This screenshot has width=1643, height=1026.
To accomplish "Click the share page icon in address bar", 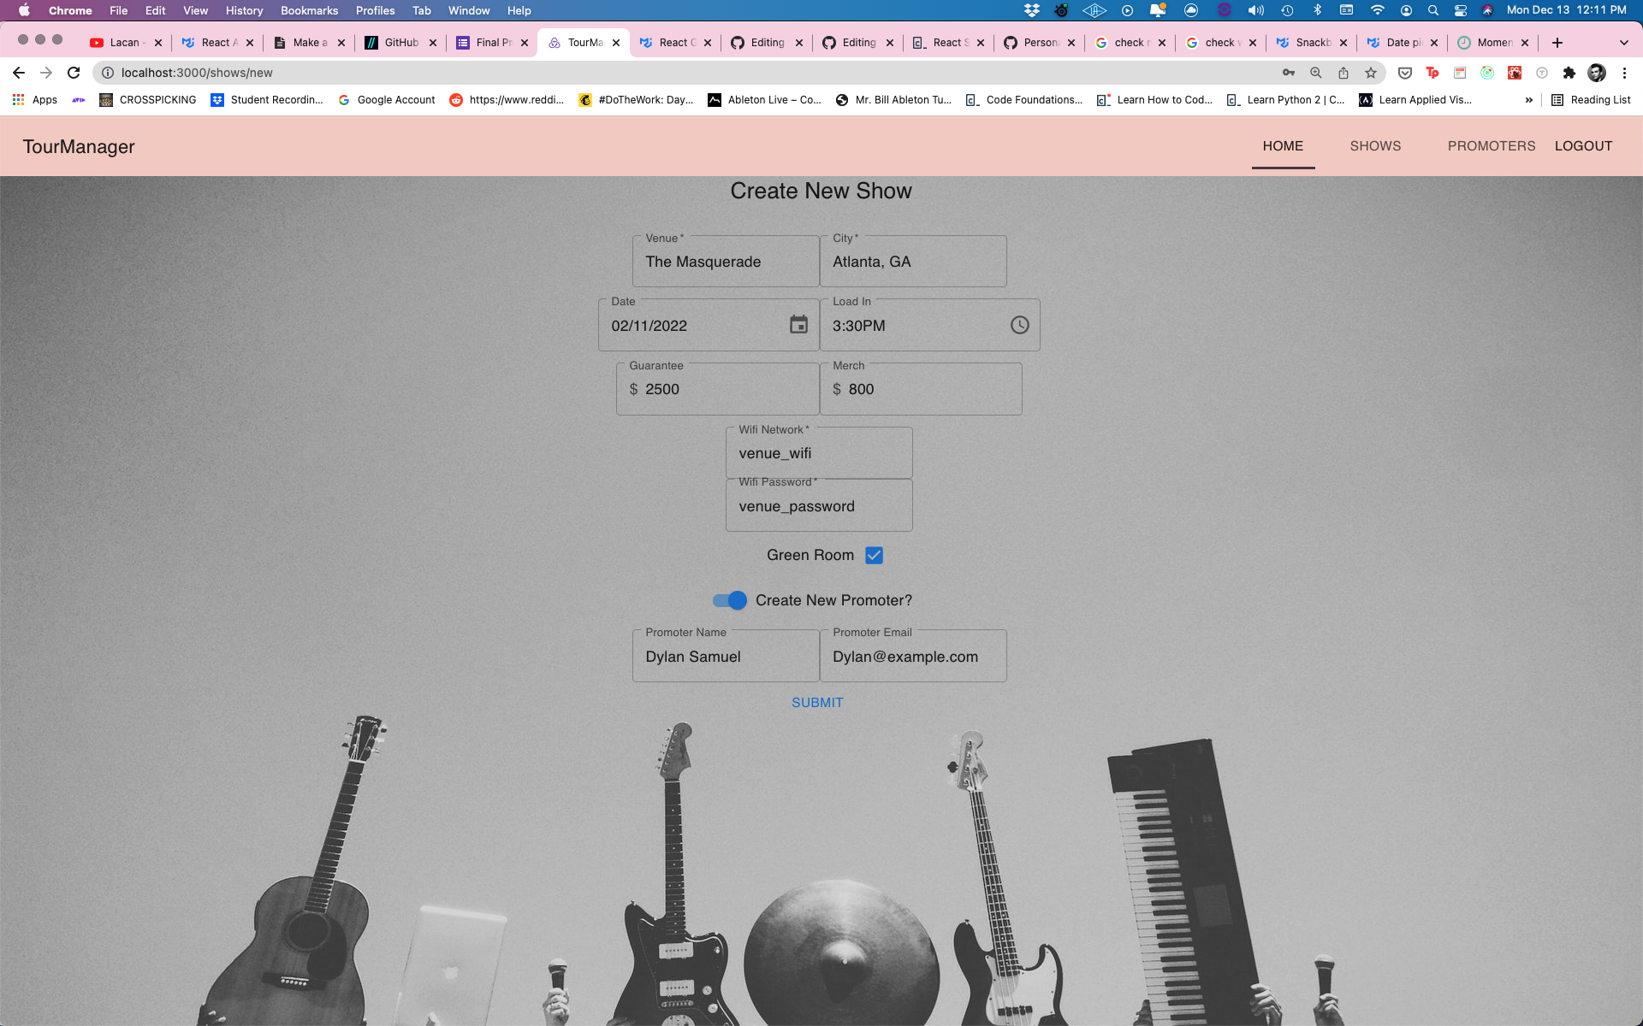I will coord(1343,73).
